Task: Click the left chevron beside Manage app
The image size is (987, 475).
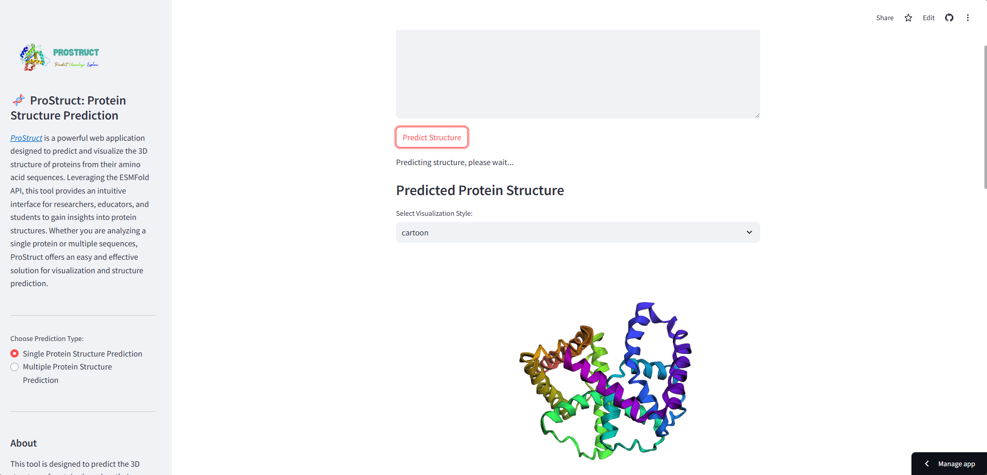Action: [927, 464]
